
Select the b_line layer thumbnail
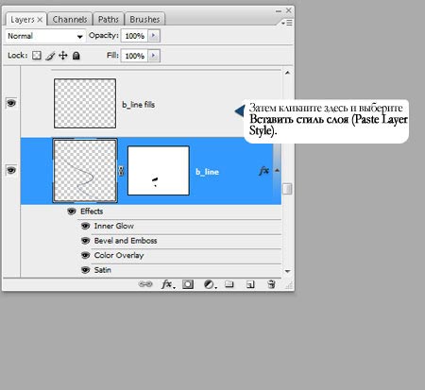pos(85,171)
